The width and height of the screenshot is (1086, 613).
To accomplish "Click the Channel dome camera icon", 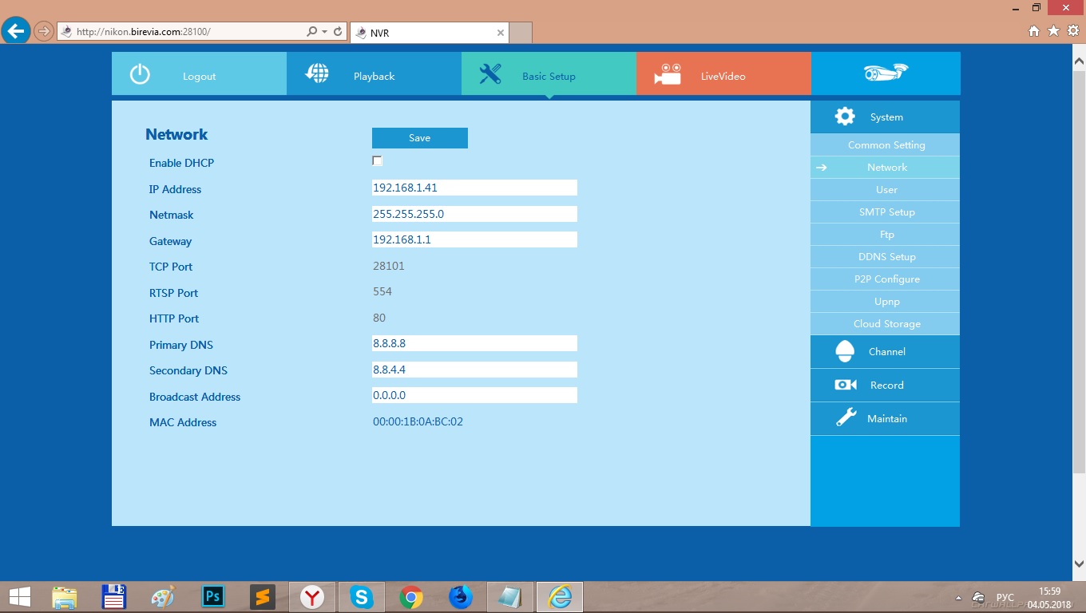I will point(844,351).
